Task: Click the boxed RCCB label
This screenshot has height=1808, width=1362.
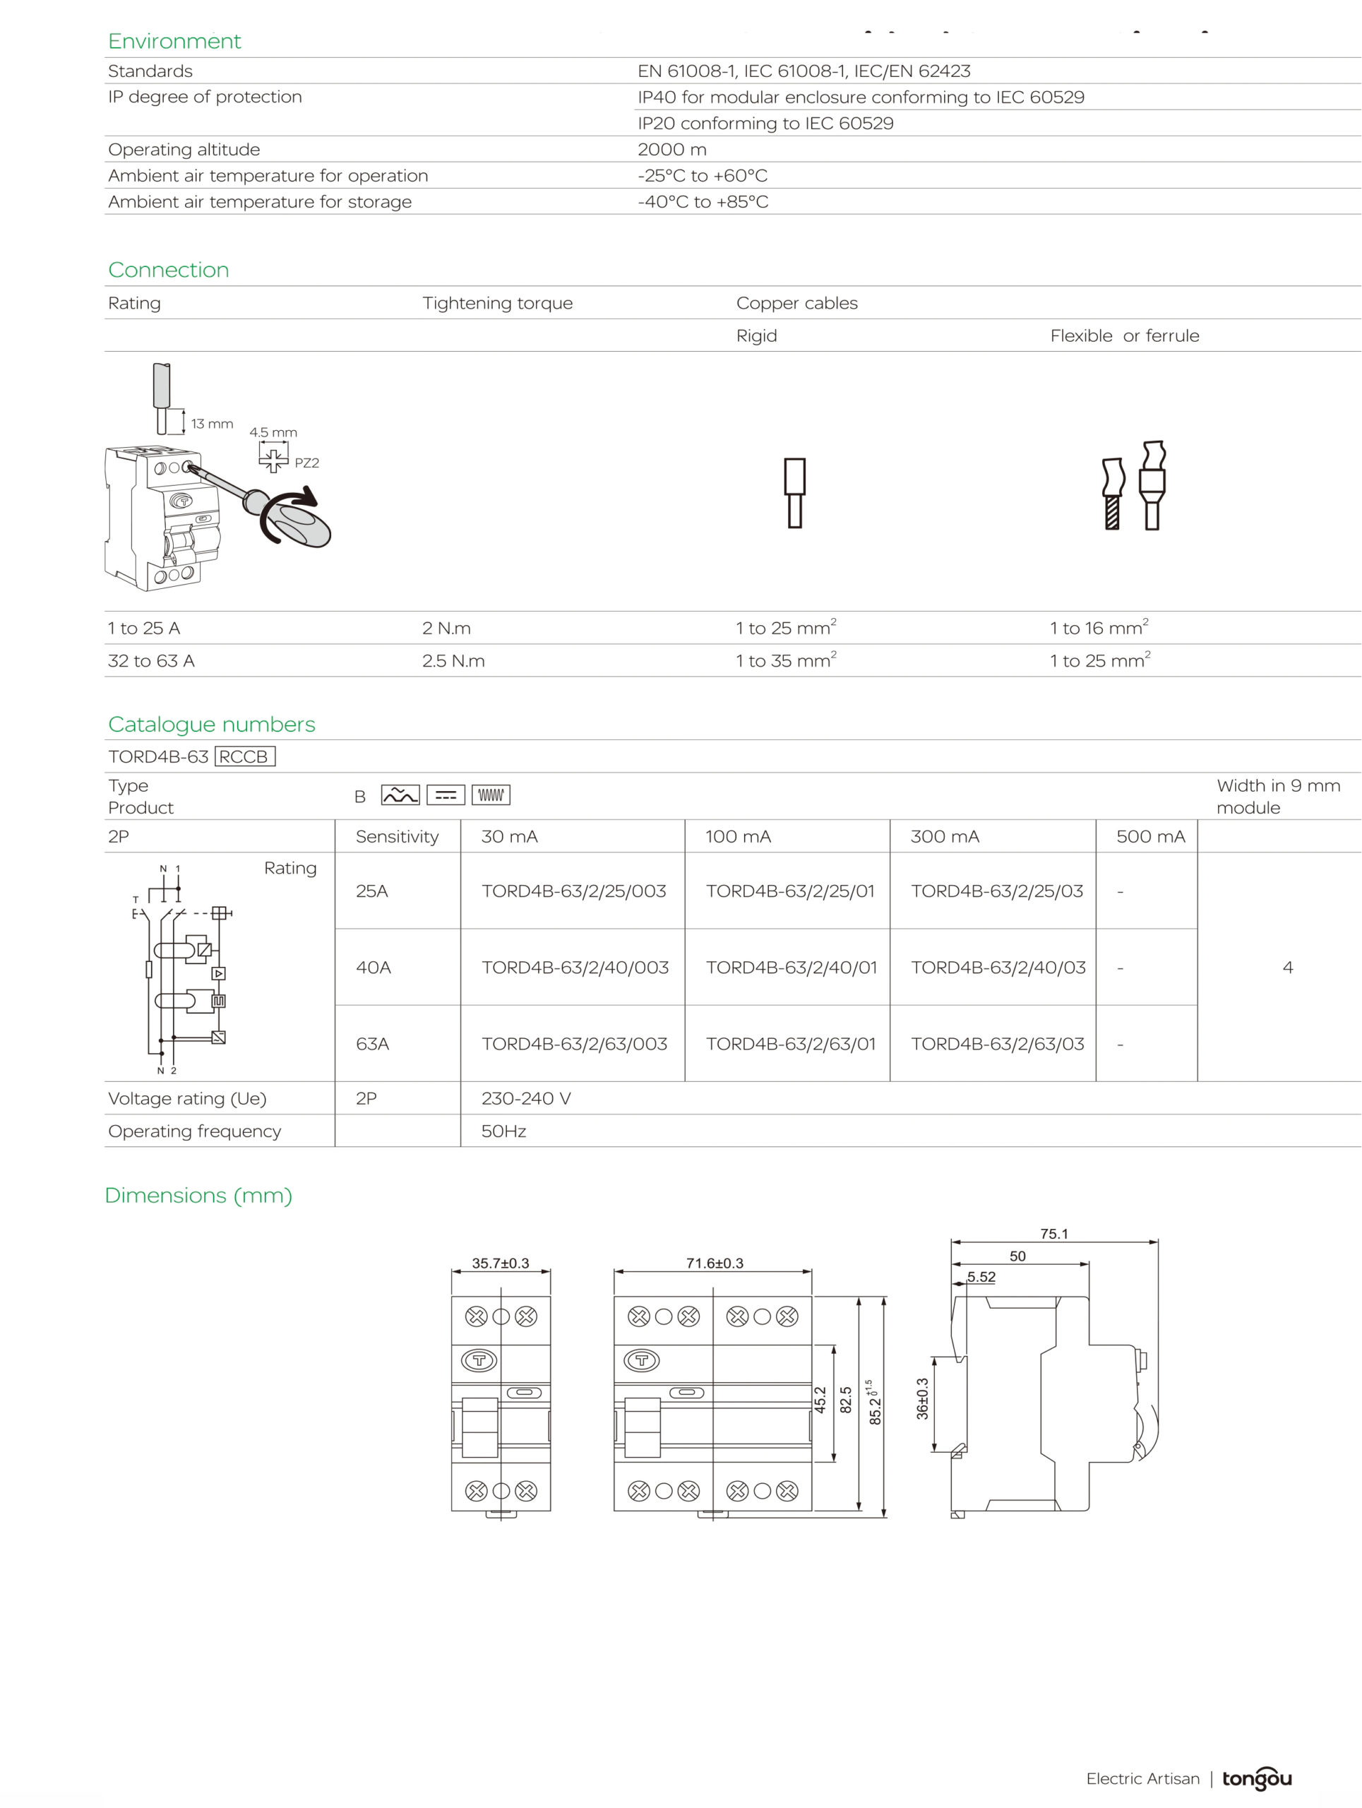Action: click(x=244, y=756)
